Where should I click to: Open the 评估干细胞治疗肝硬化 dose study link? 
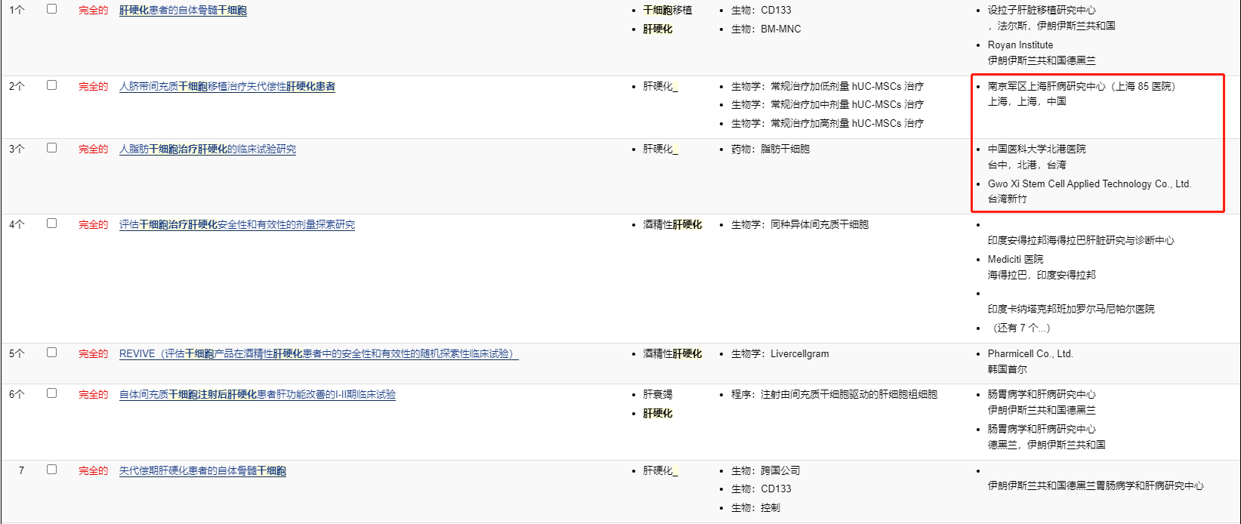236,225
